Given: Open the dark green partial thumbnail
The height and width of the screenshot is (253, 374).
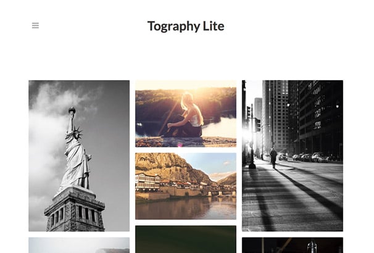Looking at the screenshot, I should (186, 239).
